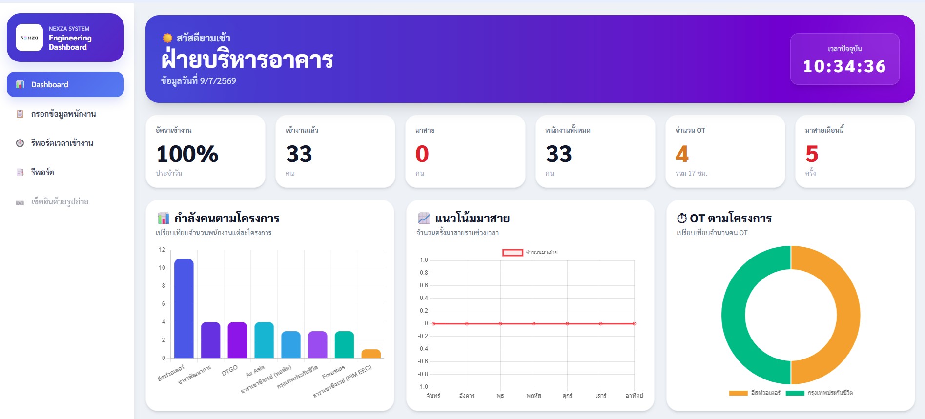Click the OT ตามโครงการ chart title

pos(731,218)
